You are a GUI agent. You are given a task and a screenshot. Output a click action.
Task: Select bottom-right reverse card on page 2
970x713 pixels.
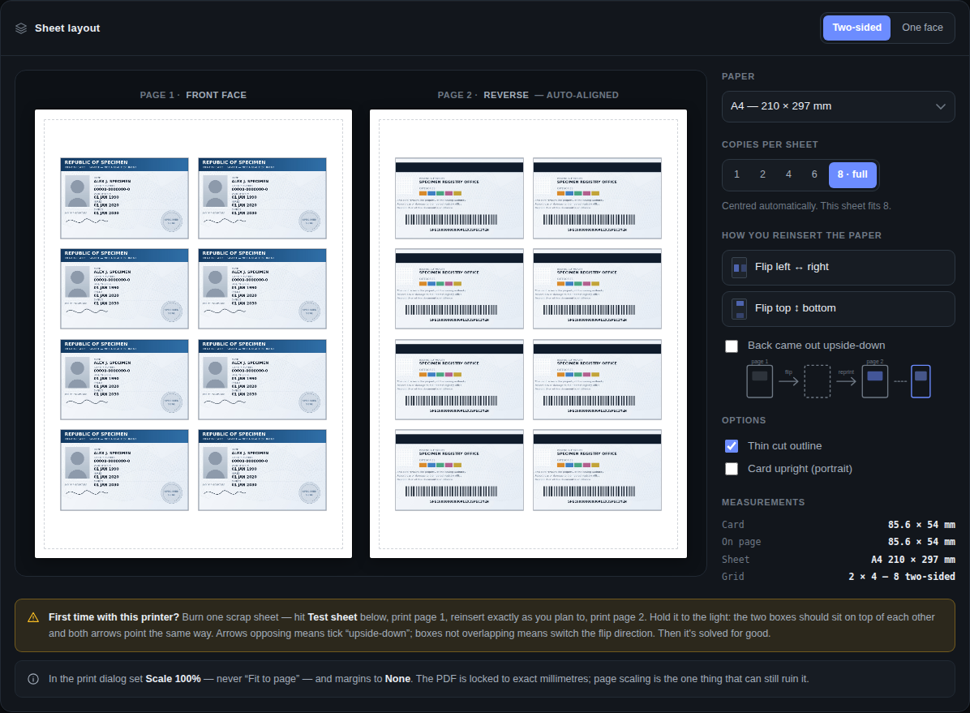click(x=597, y=470)
